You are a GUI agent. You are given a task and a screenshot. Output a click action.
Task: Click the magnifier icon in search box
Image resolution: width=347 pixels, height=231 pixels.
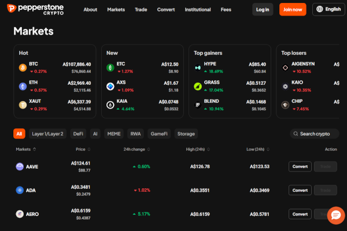(x=296, y=134)
